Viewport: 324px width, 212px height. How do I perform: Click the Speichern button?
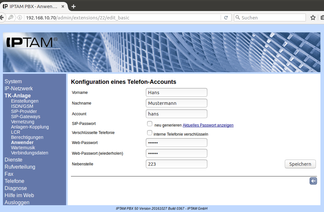click(300, 164)
